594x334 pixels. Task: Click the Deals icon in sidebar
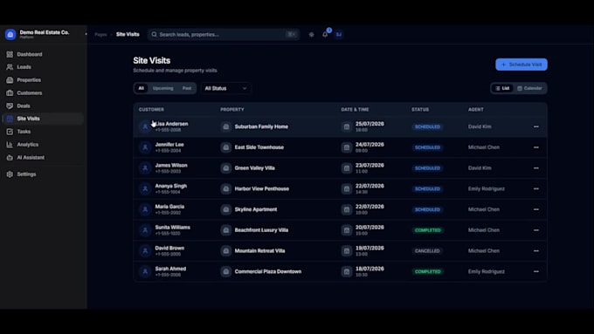[10, 106]
